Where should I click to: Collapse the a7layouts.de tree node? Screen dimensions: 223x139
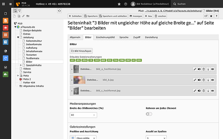15,27
